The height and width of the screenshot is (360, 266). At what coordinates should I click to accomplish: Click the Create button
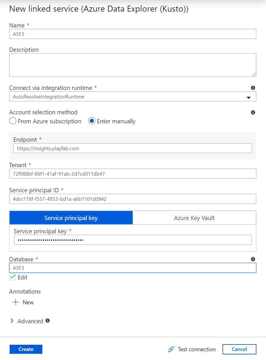(x=26, y=349)
